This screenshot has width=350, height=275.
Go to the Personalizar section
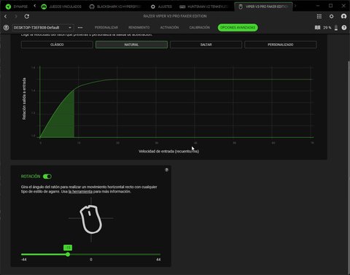(106, 28)
